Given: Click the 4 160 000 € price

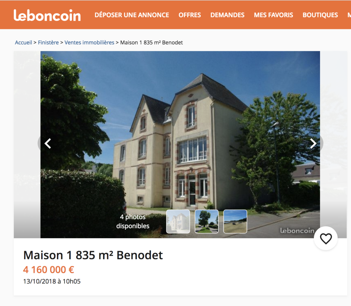Looking at the screenshot, I should point(49,270).
